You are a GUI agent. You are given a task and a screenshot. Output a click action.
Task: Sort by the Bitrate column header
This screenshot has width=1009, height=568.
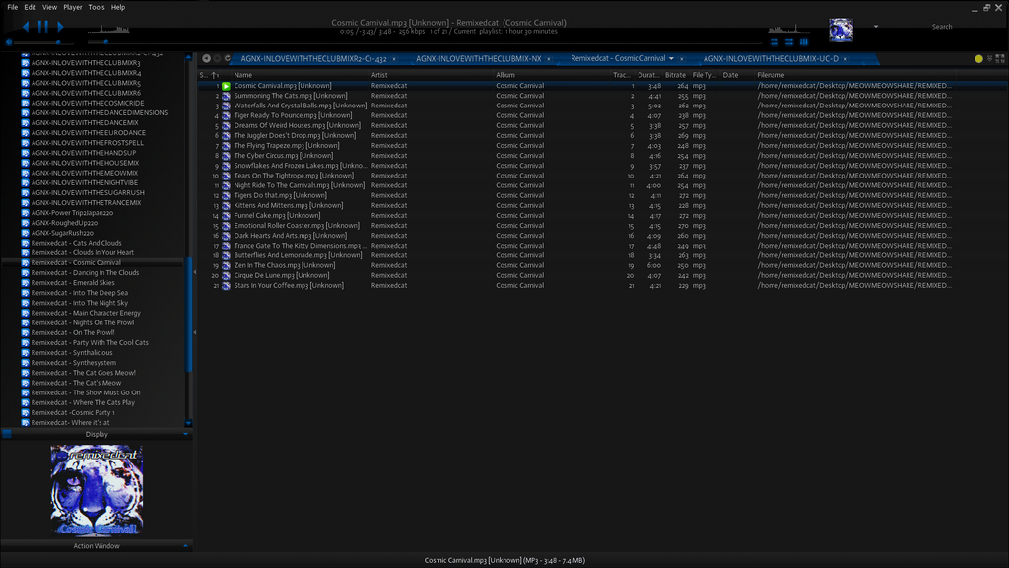676,75
